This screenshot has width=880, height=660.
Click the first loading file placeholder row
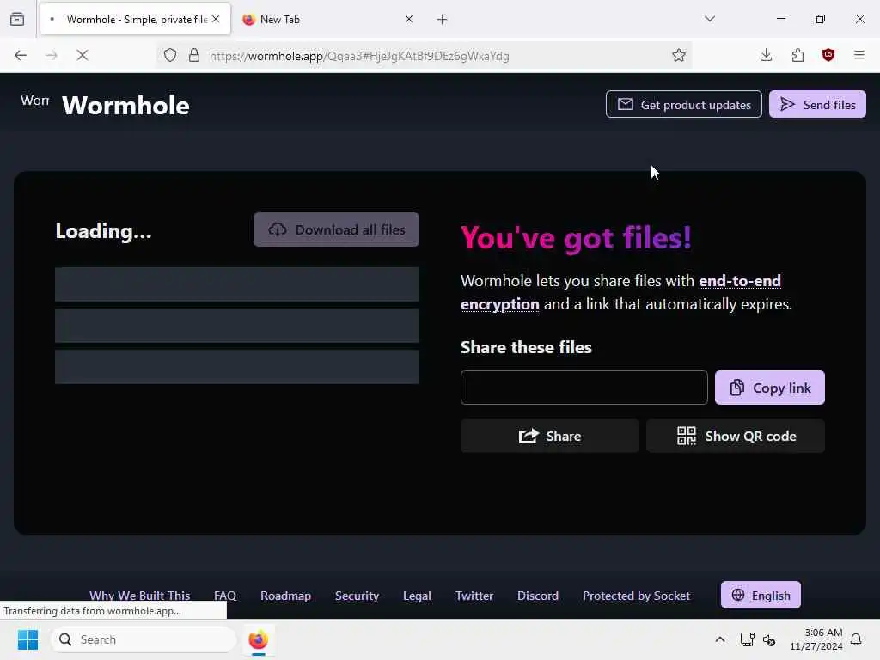[x=237, y=284]
